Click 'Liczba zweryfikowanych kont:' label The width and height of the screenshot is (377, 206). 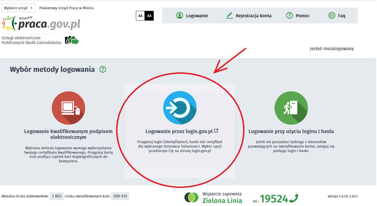(87, 196)
